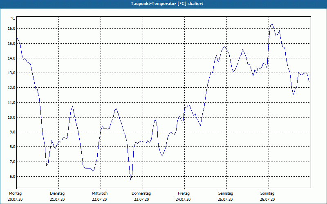Select the 16,0 y-axis value

click(11, 29)
